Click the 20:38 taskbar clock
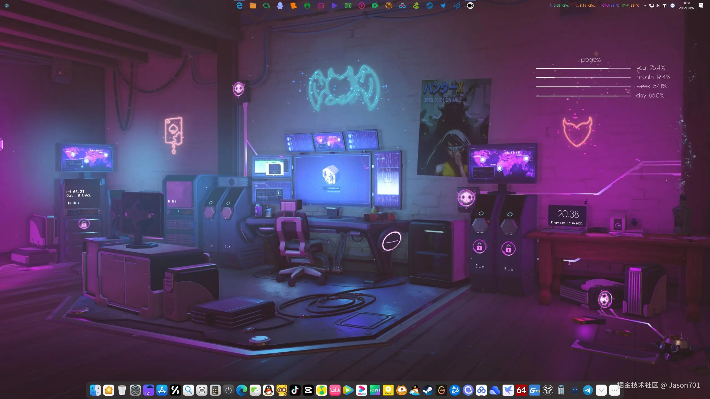The height and width of the screenshot is (399, 710). 686,6
